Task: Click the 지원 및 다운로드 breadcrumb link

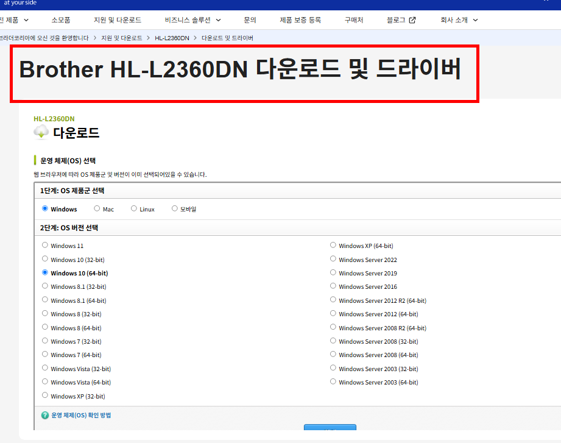Action: point(122,38)
